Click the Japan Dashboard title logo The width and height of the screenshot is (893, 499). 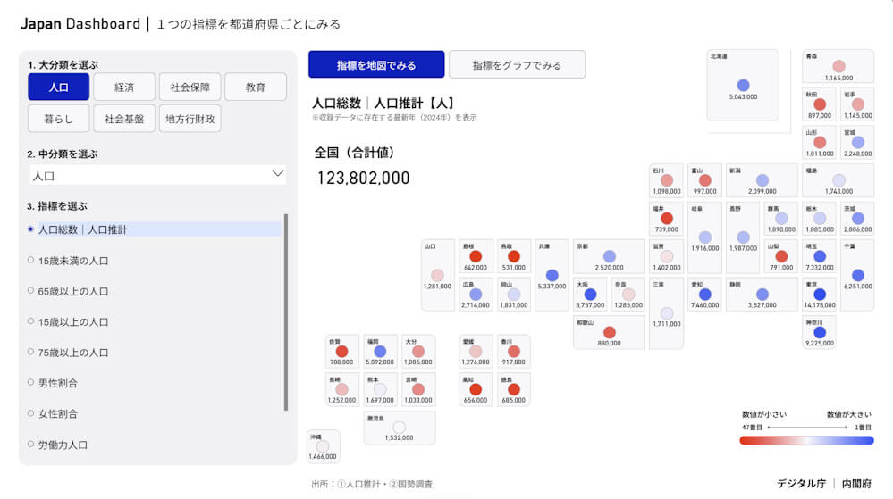[80, 24]
